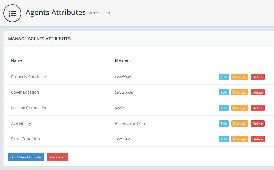
Task: Click the list icon beside Agents Attributes
Action: click(12, 14)
